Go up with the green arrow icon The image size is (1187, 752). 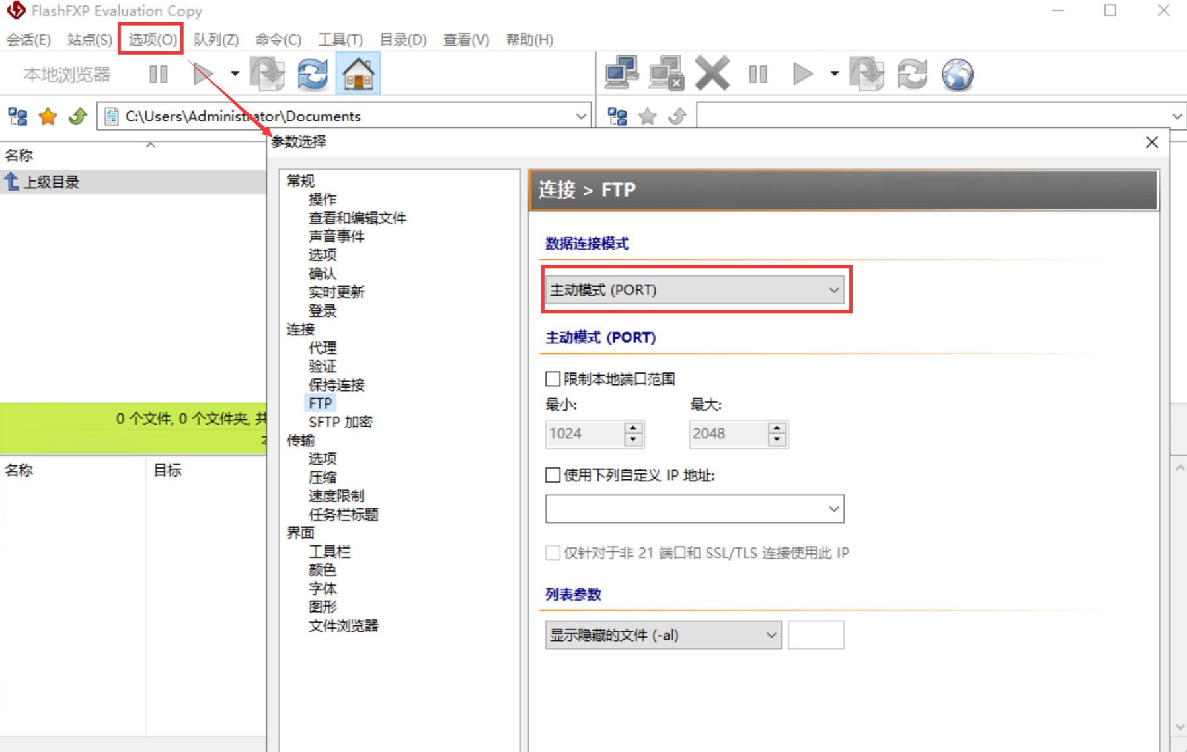tap(78, 117)
